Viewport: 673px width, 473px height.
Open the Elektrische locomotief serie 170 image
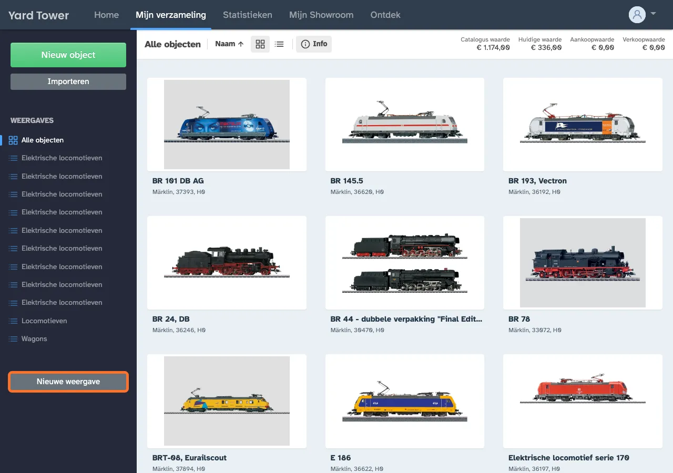point(583,401)
